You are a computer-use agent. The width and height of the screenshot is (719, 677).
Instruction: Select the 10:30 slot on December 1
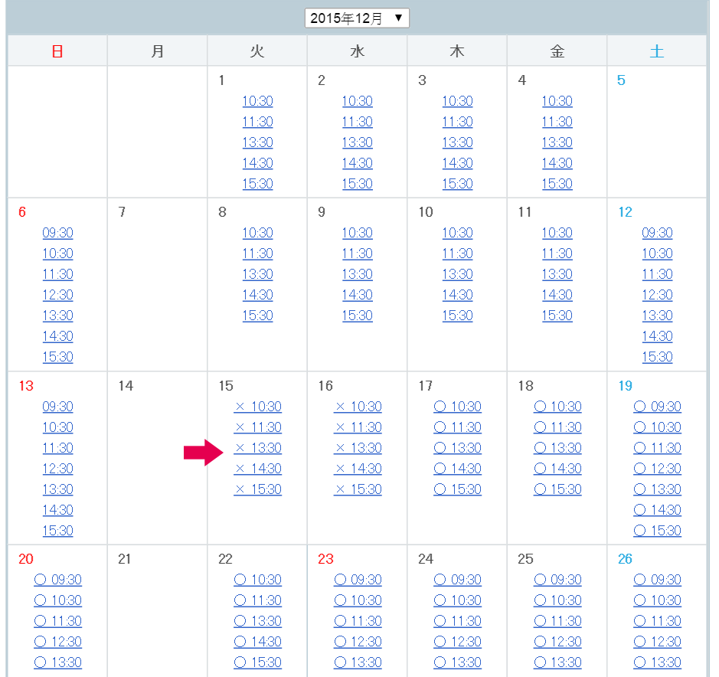(x=258, y=101)
